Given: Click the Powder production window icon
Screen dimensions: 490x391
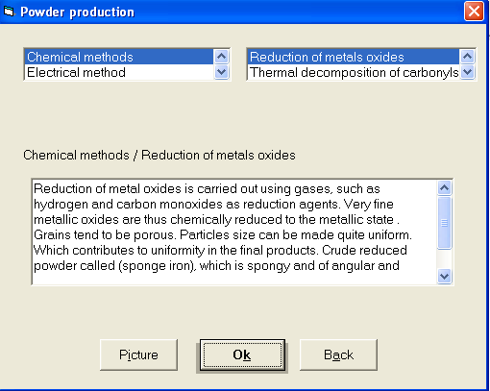Looking at the screenshot, I should 9,12.
